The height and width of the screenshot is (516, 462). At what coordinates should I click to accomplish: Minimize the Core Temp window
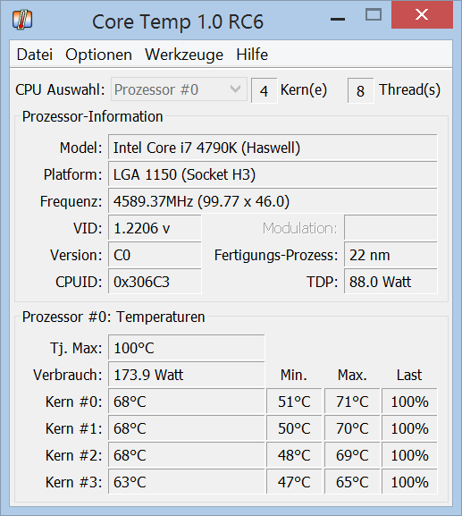(x=338, y=20)
